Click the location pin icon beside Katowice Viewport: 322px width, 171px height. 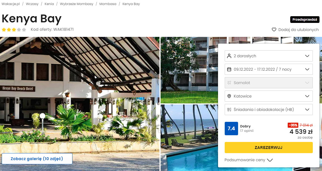tap(229, 96)
